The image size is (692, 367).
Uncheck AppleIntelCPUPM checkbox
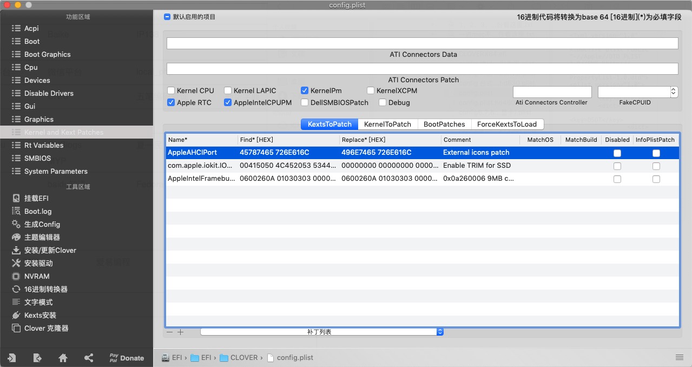coord(228,102)
